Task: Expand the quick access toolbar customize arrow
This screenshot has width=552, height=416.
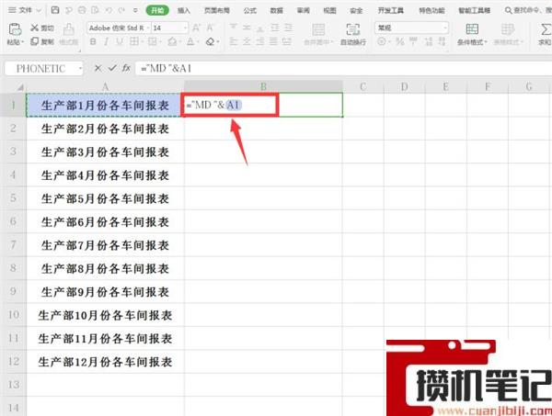Action: click(135, 10)
